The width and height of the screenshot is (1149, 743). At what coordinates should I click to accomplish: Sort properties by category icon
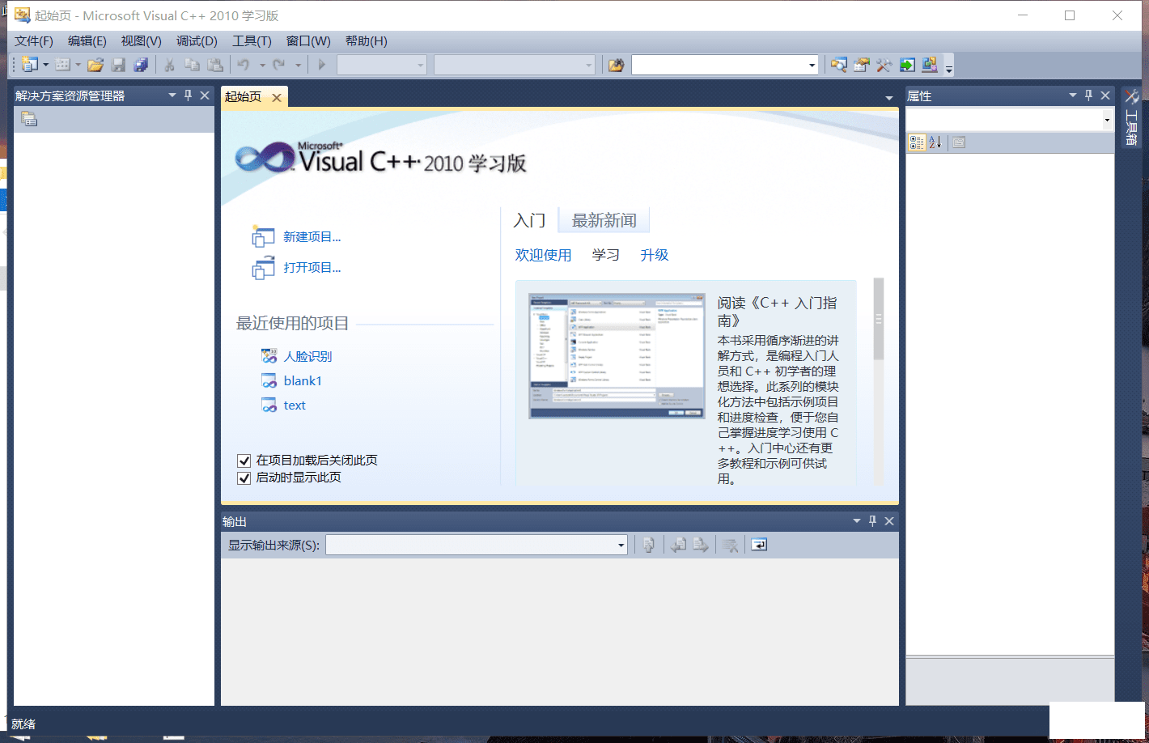click(917, 142)
